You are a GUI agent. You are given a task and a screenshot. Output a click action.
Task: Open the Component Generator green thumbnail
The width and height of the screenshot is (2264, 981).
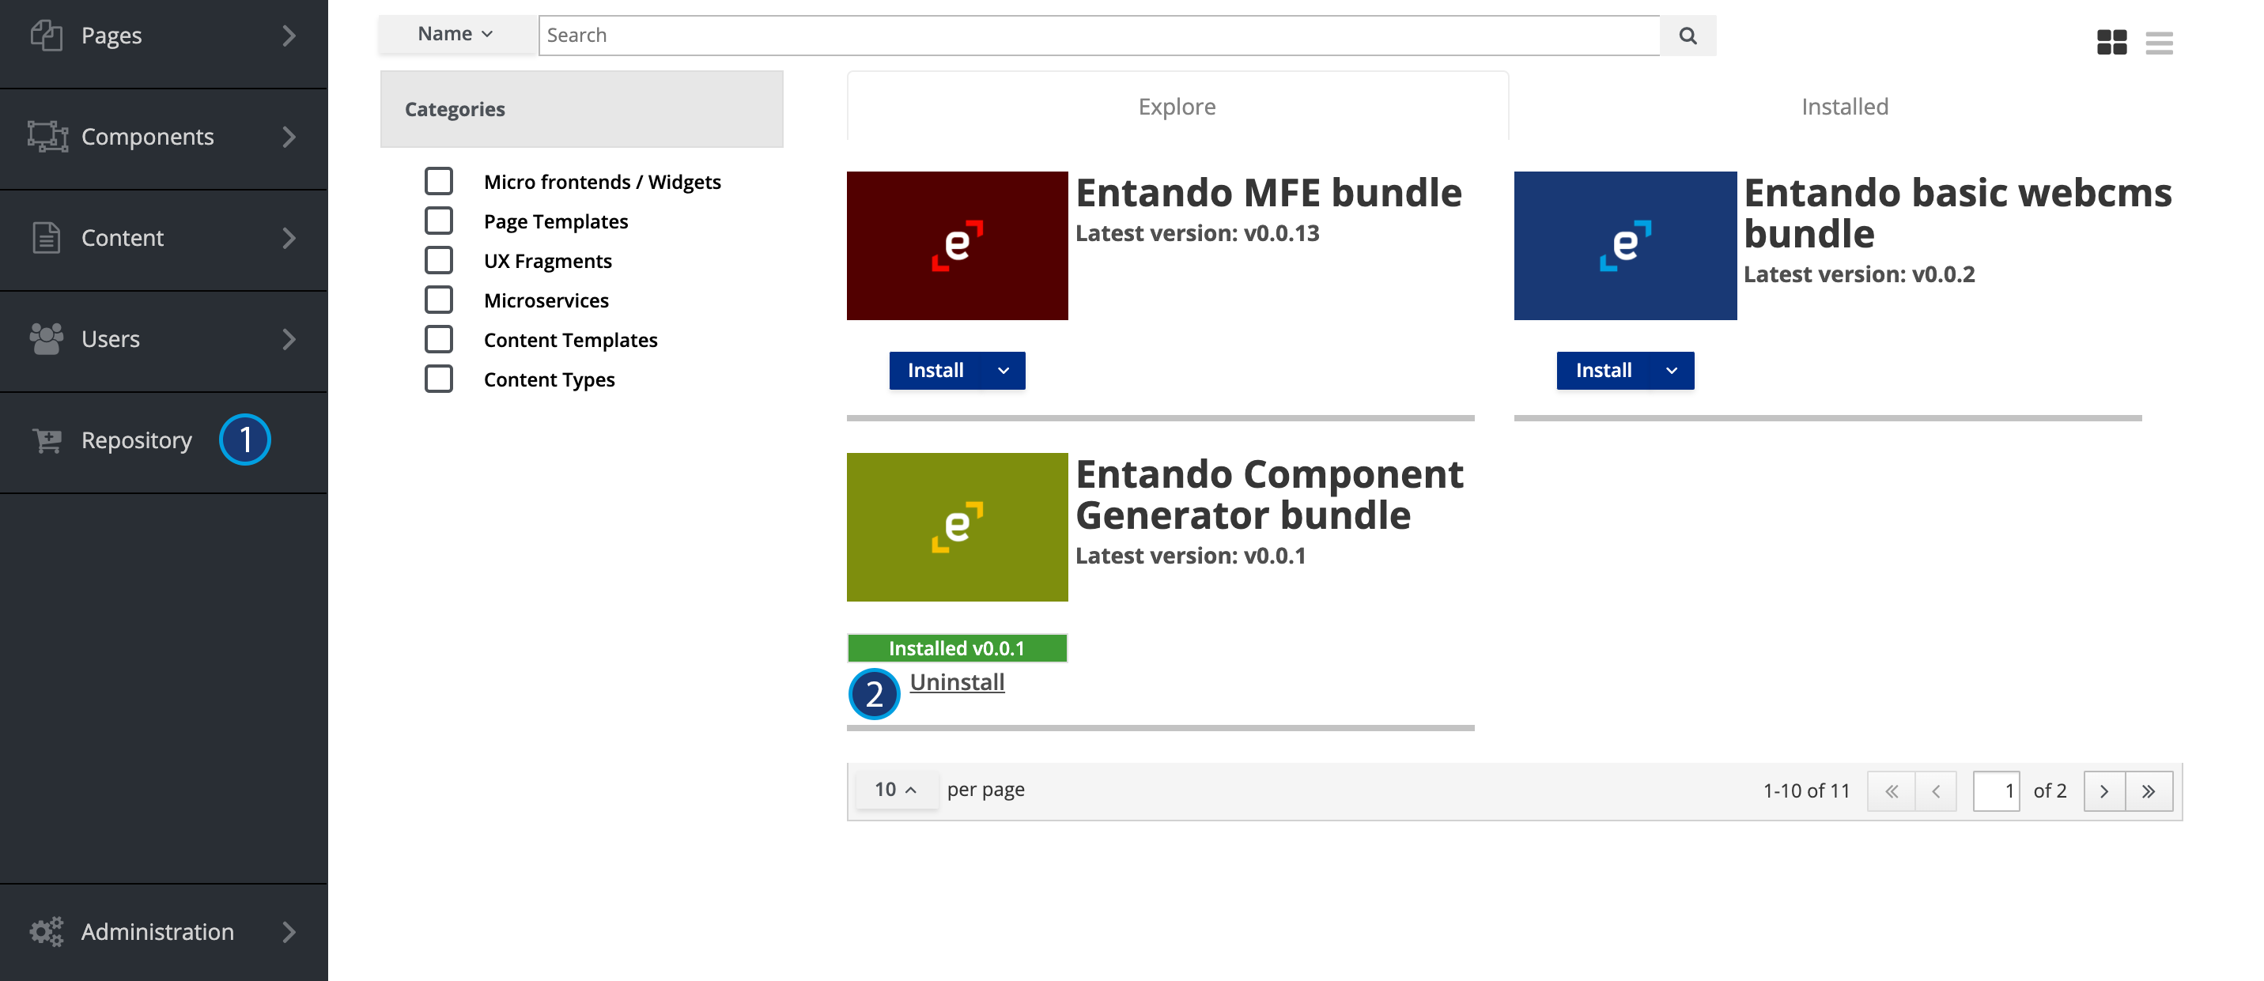pyautogui.click(x=957, y=527)
